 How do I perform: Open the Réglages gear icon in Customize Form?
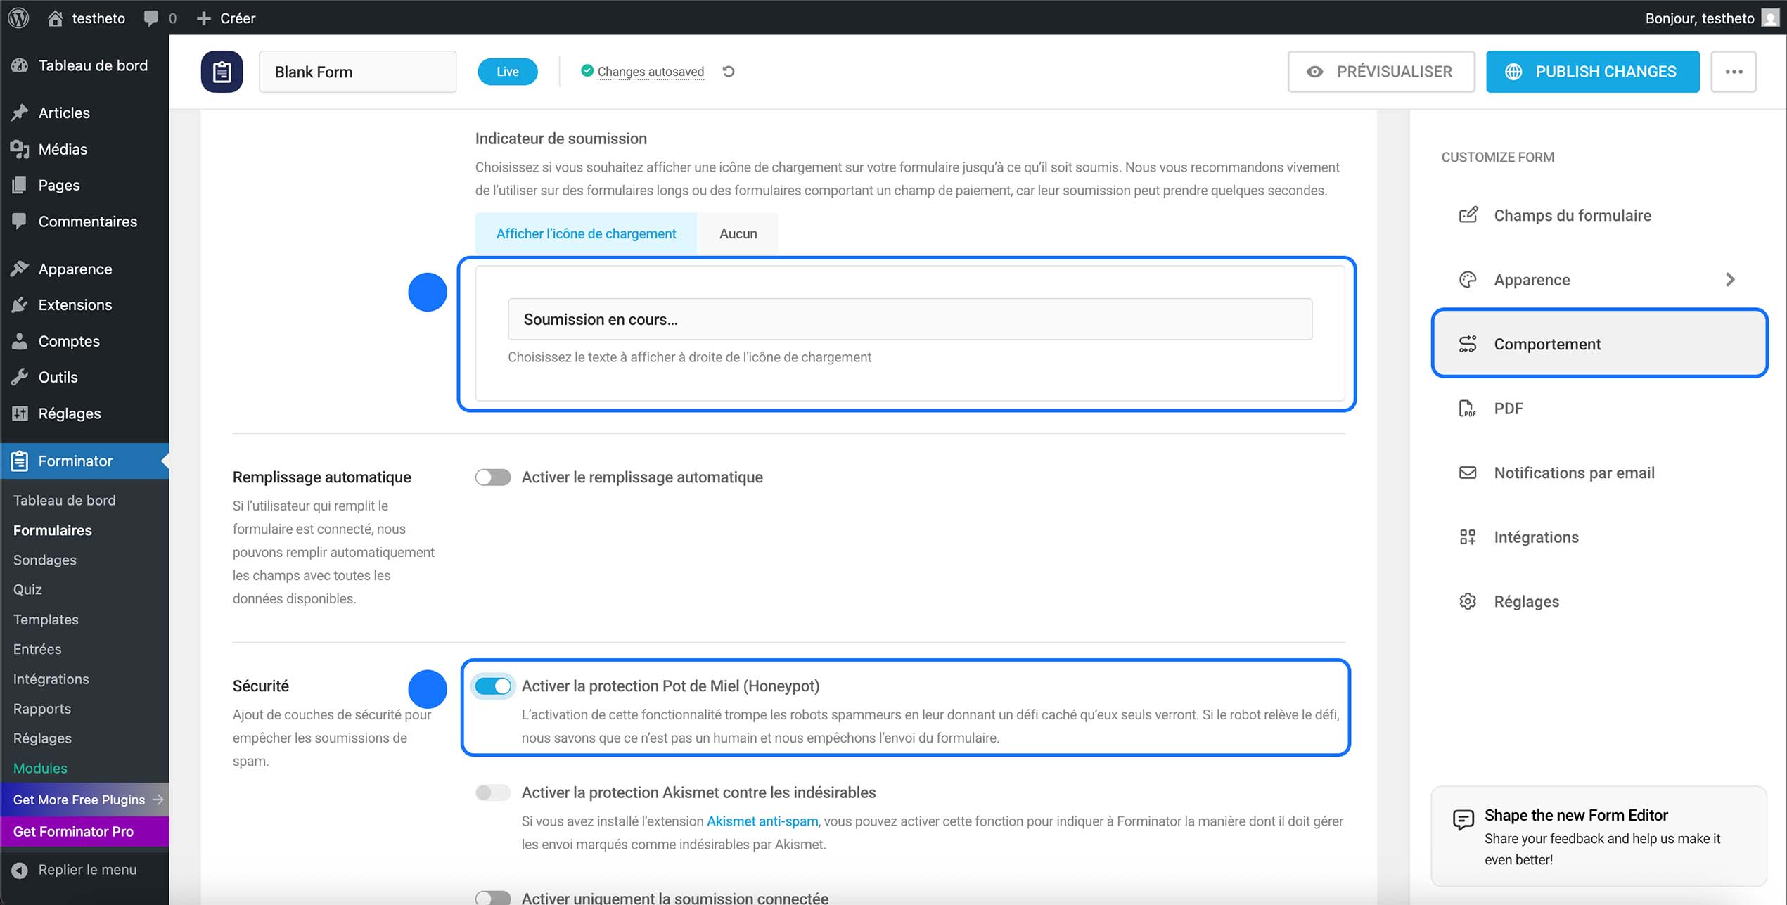pos(1468,601)
